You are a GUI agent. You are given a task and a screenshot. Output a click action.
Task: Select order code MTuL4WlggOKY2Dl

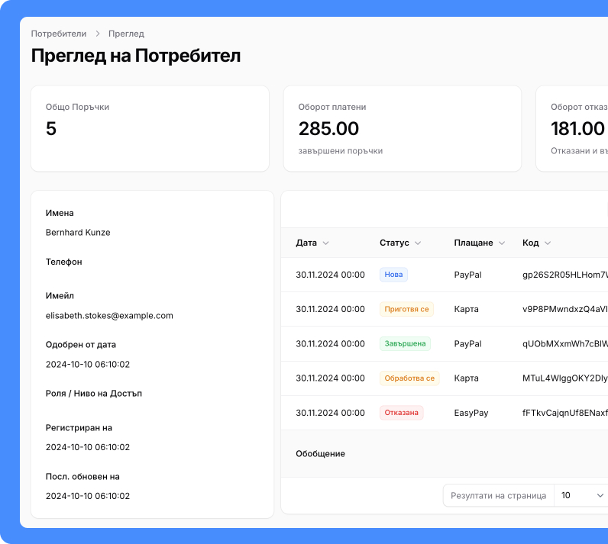point(565,378)
